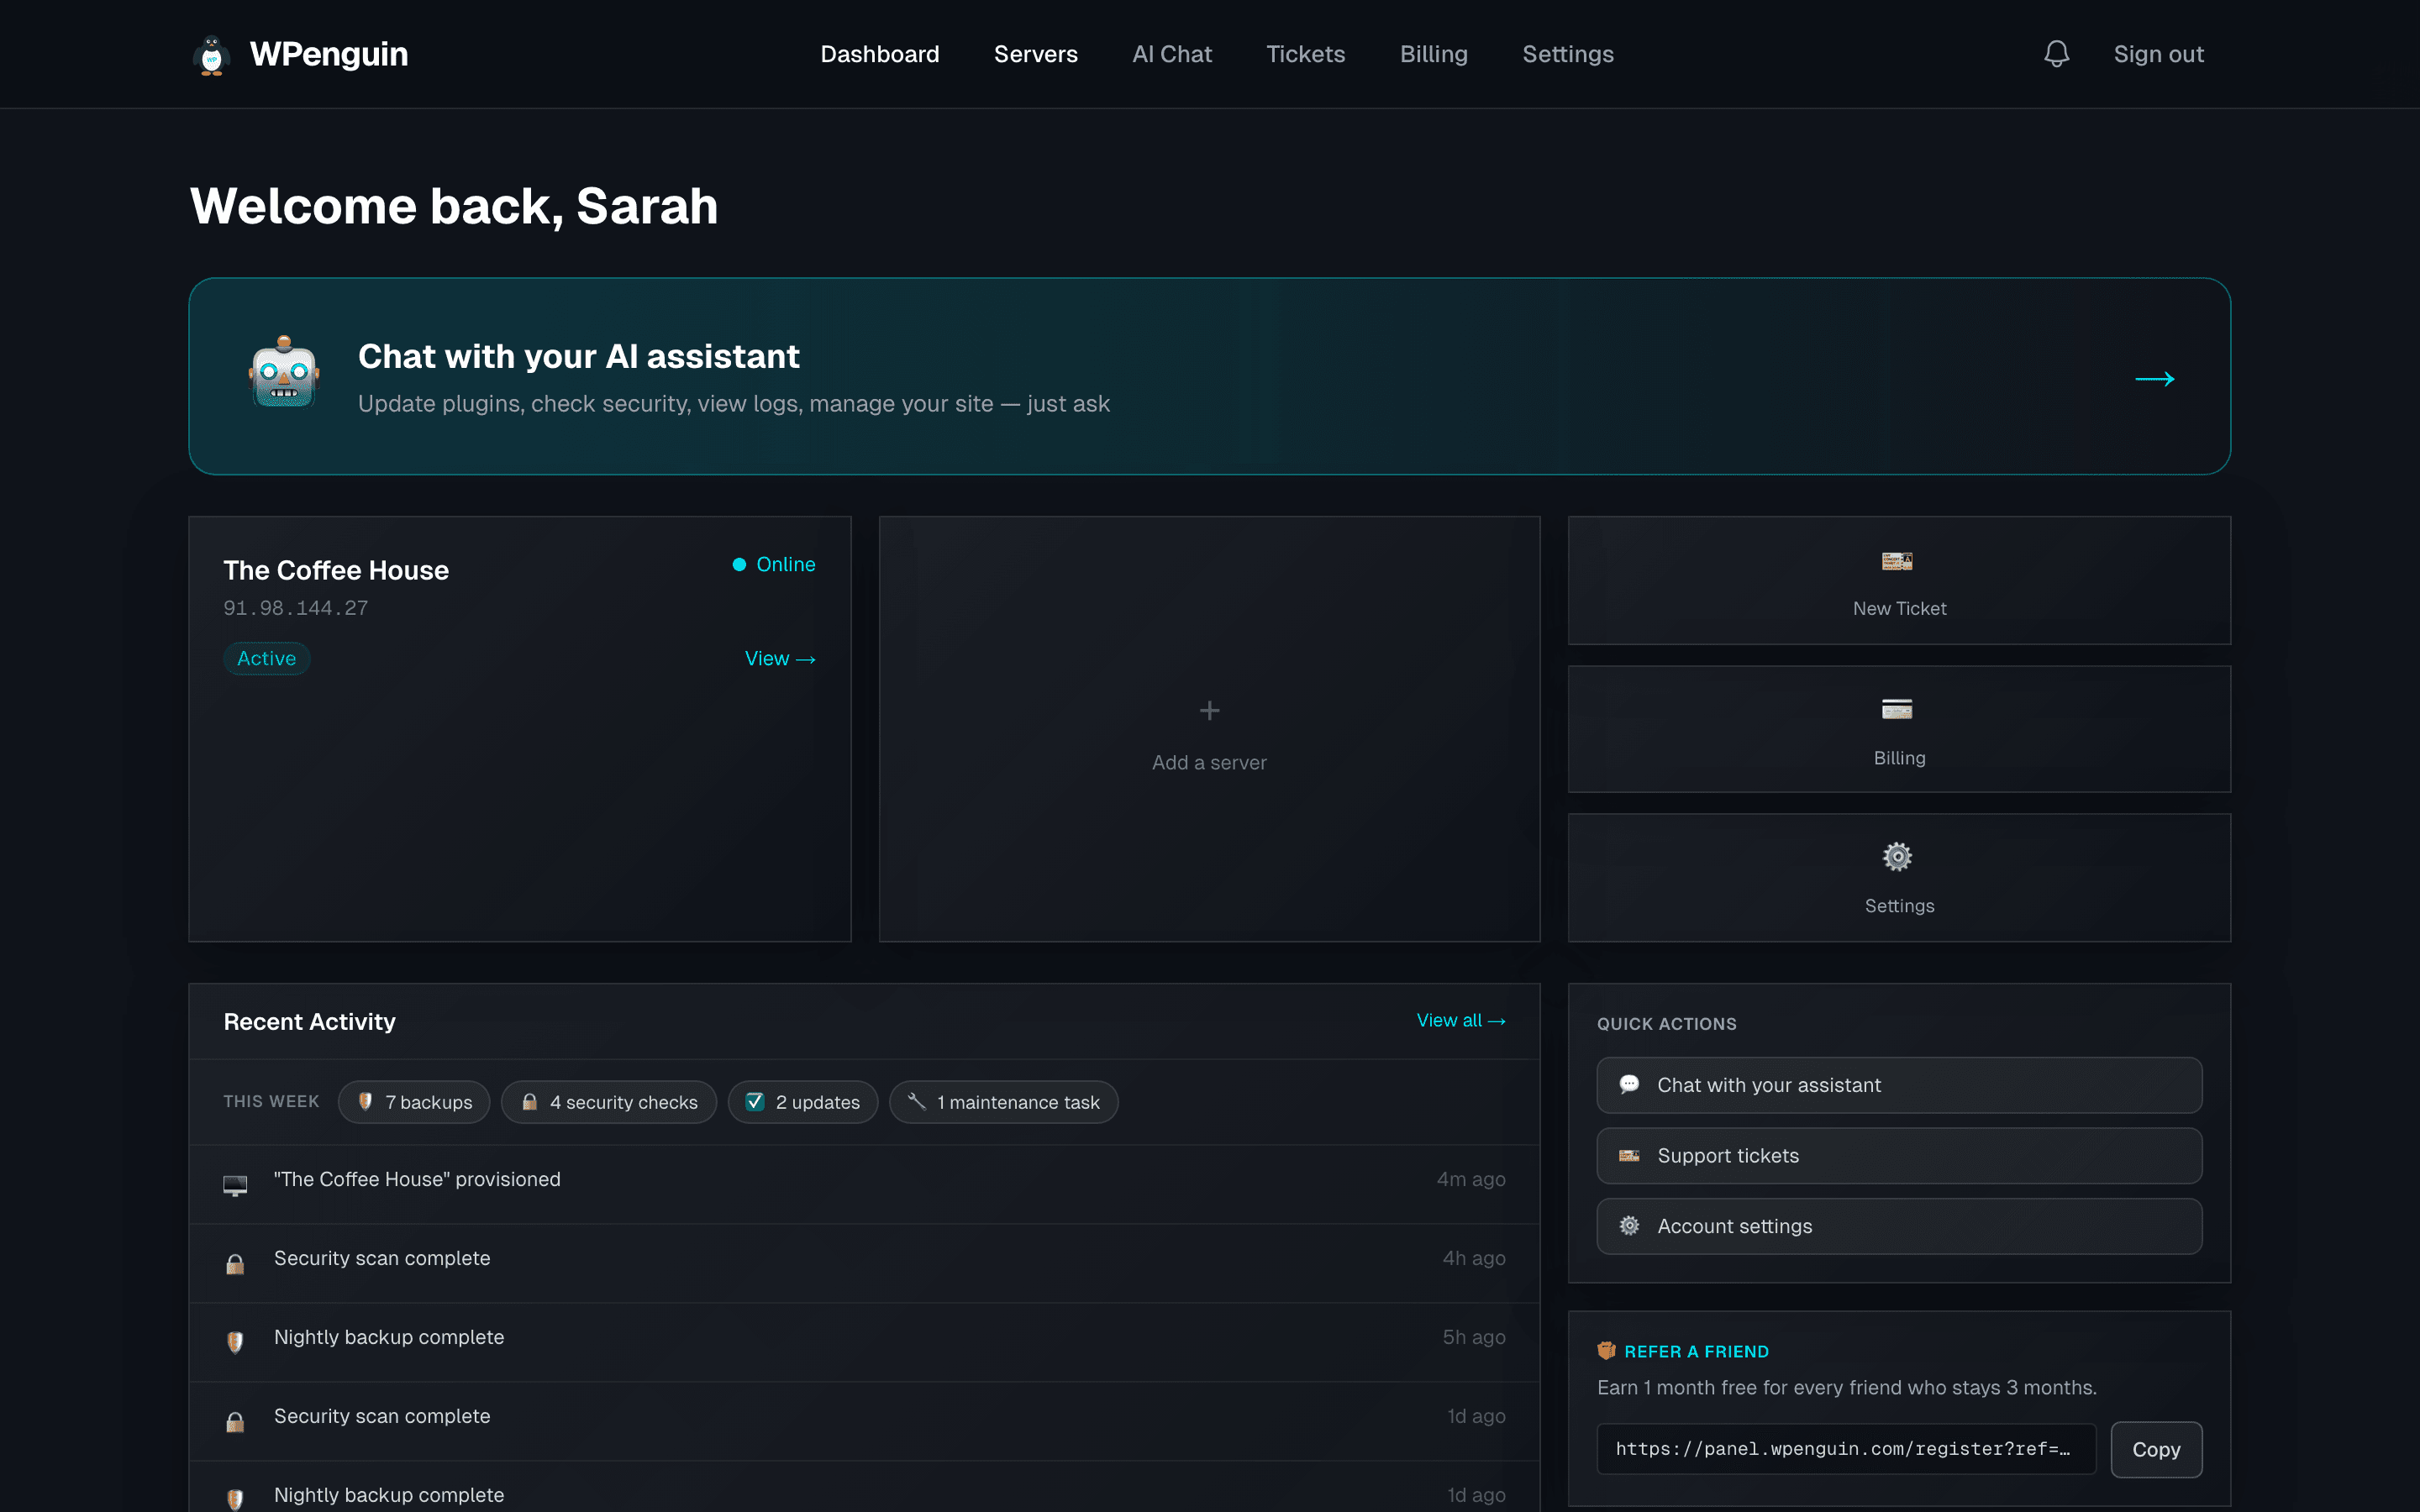Click the wrench icon in maintenance chip
2420x1512 pixels.
tap(916, 1101)
